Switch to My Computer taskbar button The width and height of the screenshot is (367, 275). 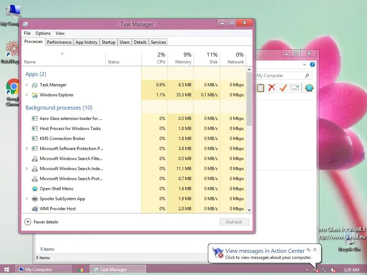[x=43, y=270]
